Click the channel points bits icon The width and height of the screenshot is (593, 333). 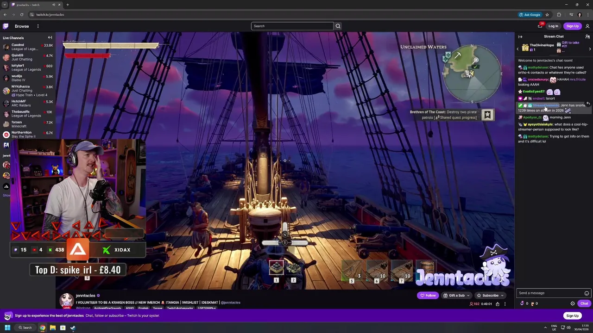(522, 303)
